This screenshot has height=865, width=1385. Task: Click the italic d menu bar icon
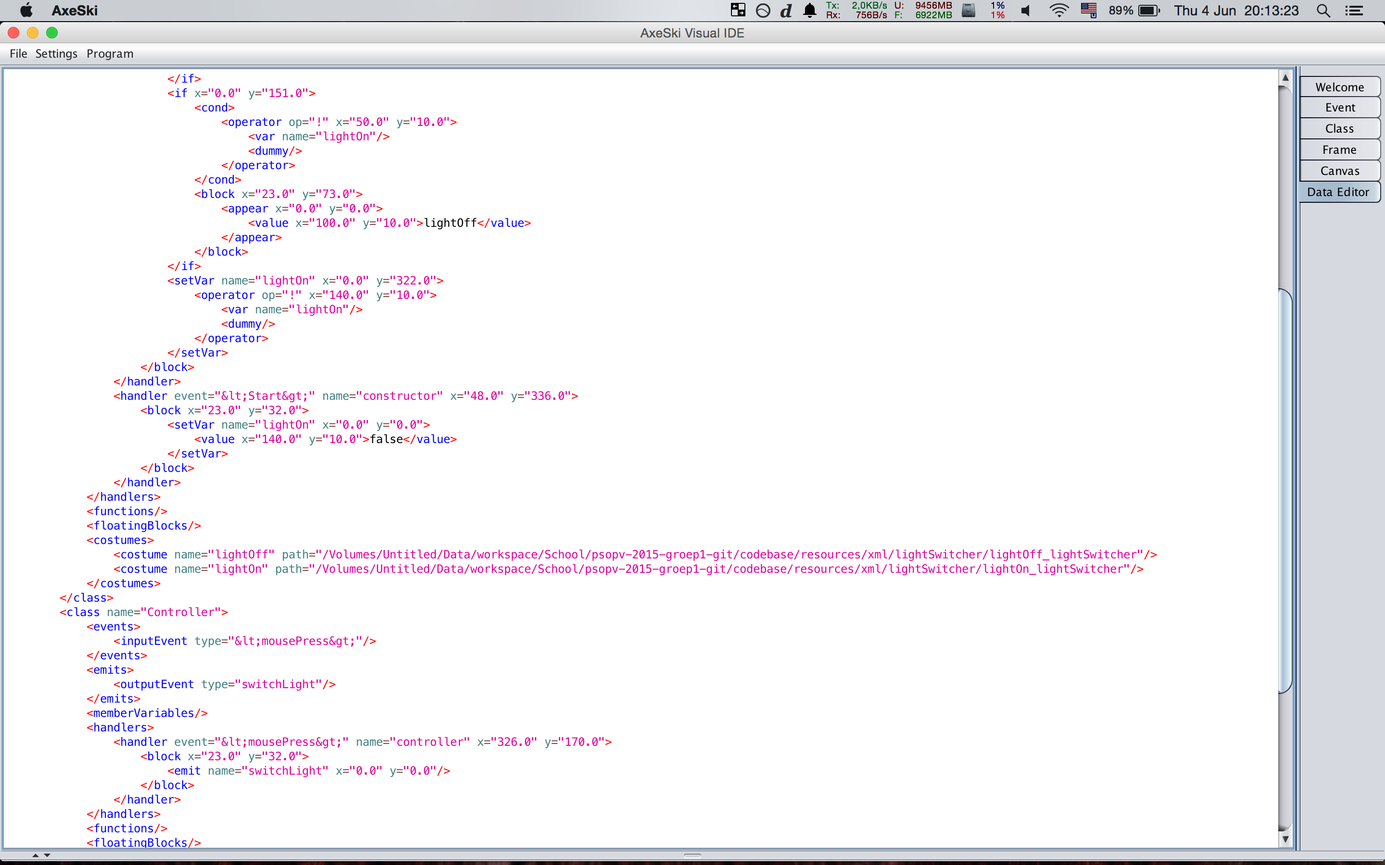(786, 11)
